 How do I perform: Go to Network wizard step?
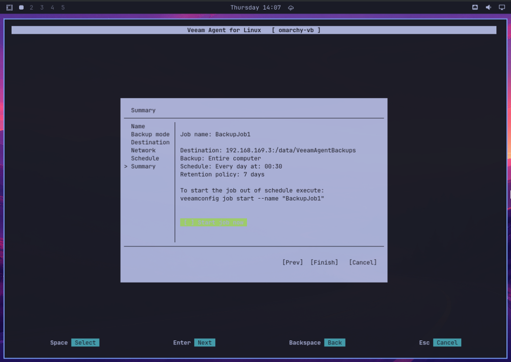click(x=143, y=150)
